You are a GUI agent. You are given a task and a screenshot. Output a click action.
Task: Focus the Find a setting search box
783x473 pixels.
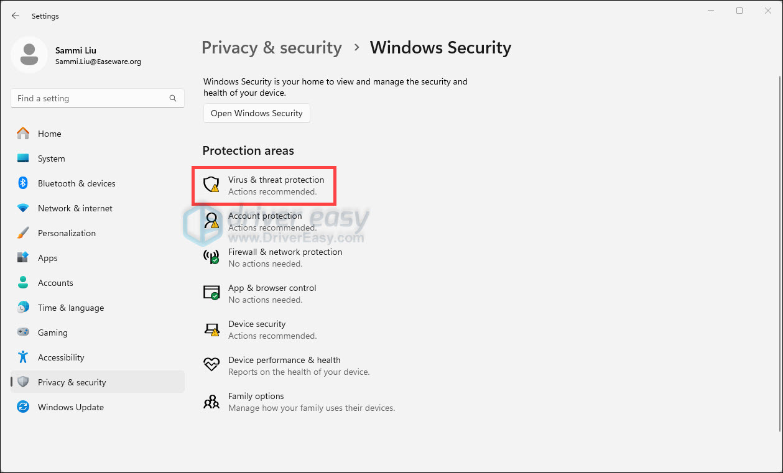click(x=98, y=98)
